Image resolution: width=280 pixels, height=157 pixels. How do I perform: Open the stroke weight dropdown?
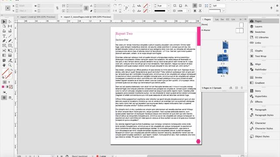[168, 6]
